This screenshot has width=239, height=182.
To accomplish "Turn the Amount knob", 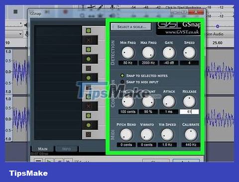I will (148, 102).
